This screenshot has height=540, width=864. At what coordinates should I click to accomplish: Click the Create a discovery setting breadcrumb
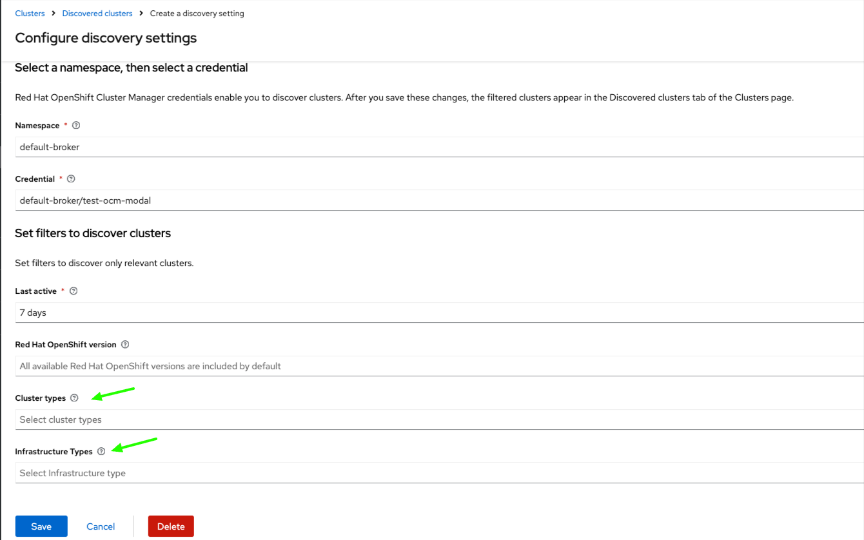(x=197, y=14)
